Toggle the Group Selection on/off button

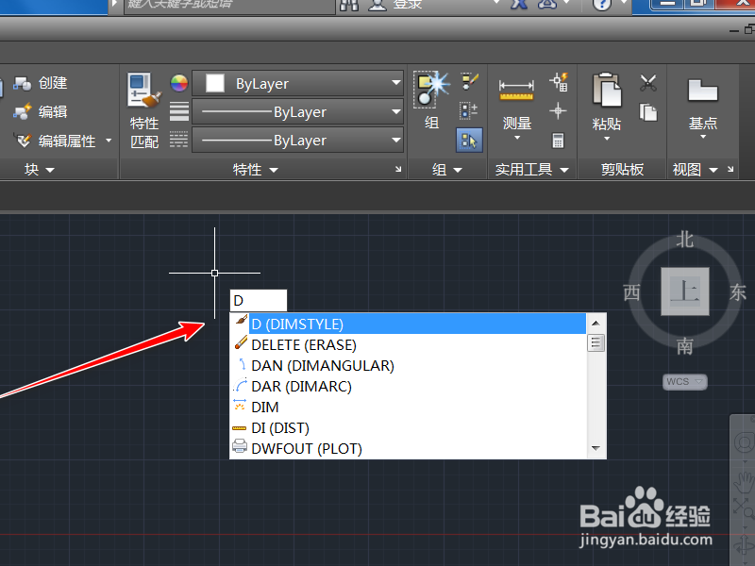pos(469,140)
